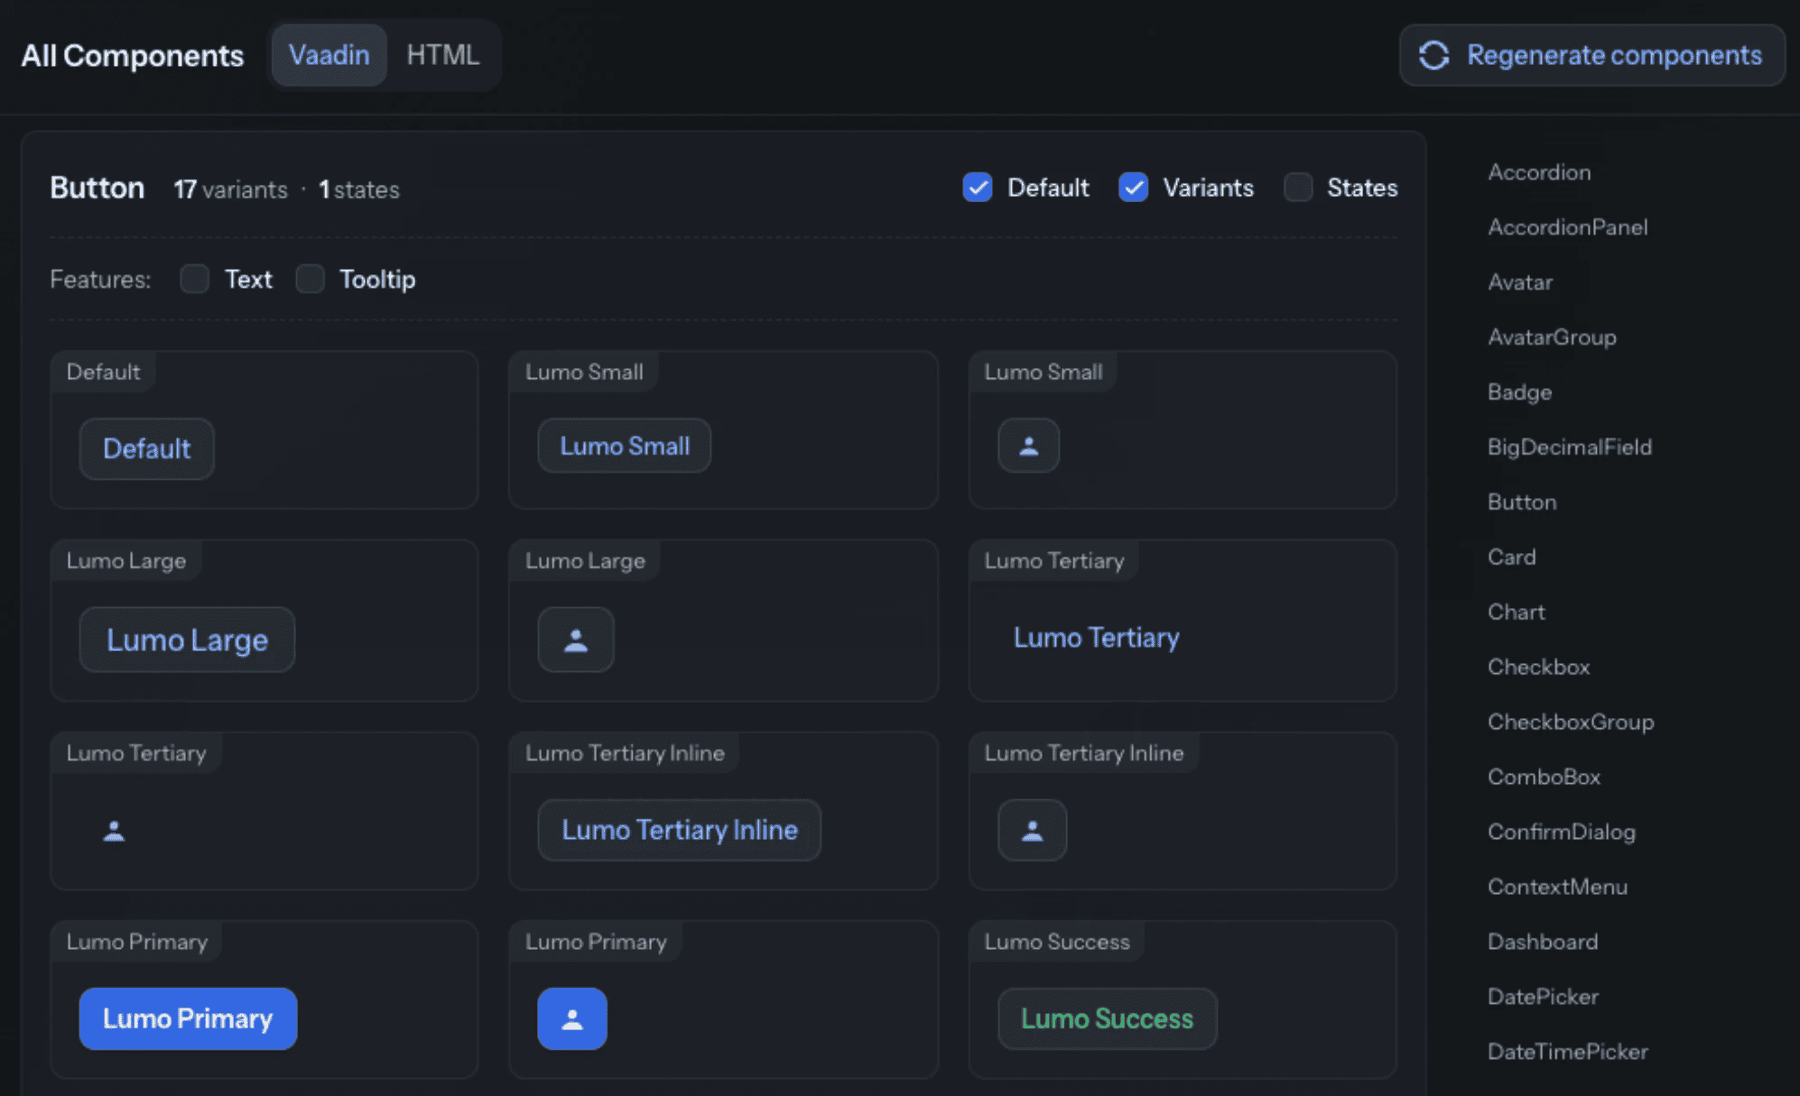Click the Lumo Tertiary text button
The height and width of the screenshot is (1096, 1800).
click(1097, 638)
